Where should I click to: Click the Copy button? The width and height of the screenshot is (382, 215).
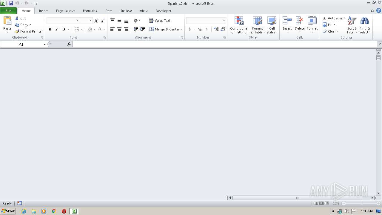(21, 25)
